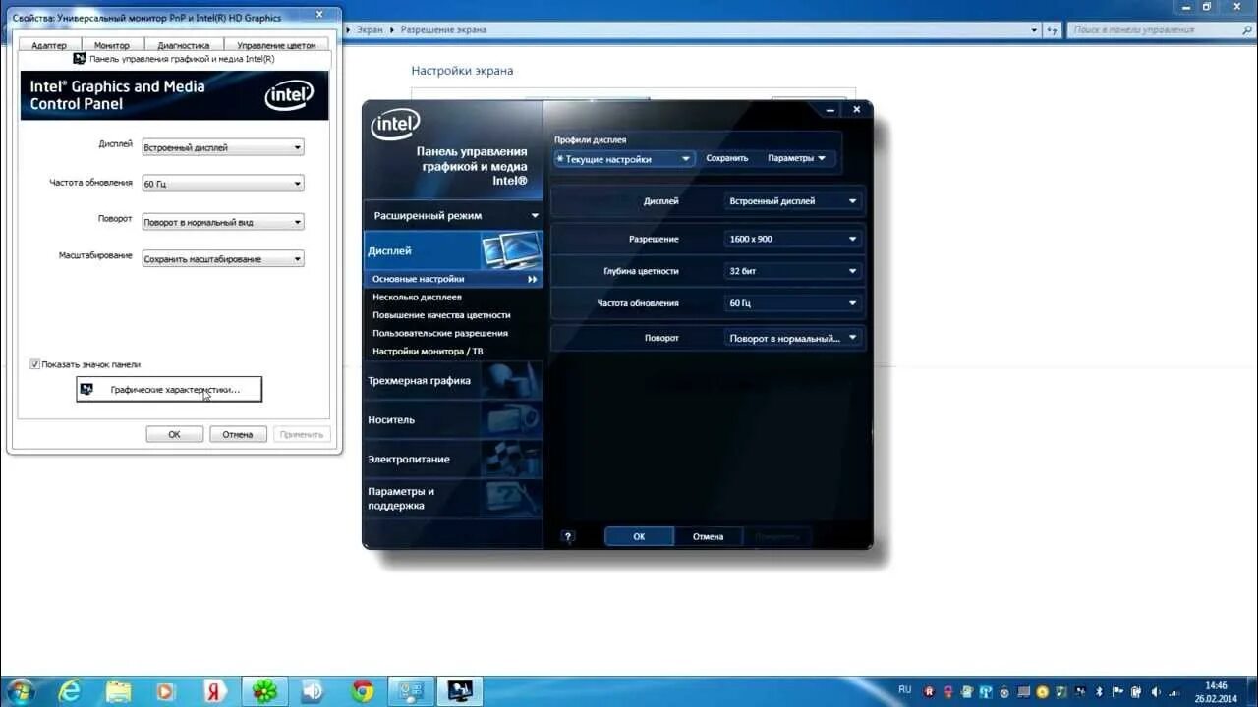
Task: Select the Панель управления графикой и медиа tab
Action: click(175, 59)
